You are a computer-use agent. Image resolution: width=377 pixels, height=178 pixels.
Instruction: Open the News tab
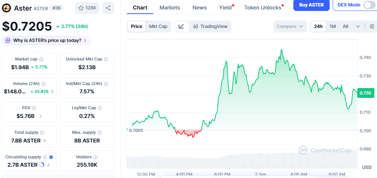pyautogui.click(x=199, y=8)
